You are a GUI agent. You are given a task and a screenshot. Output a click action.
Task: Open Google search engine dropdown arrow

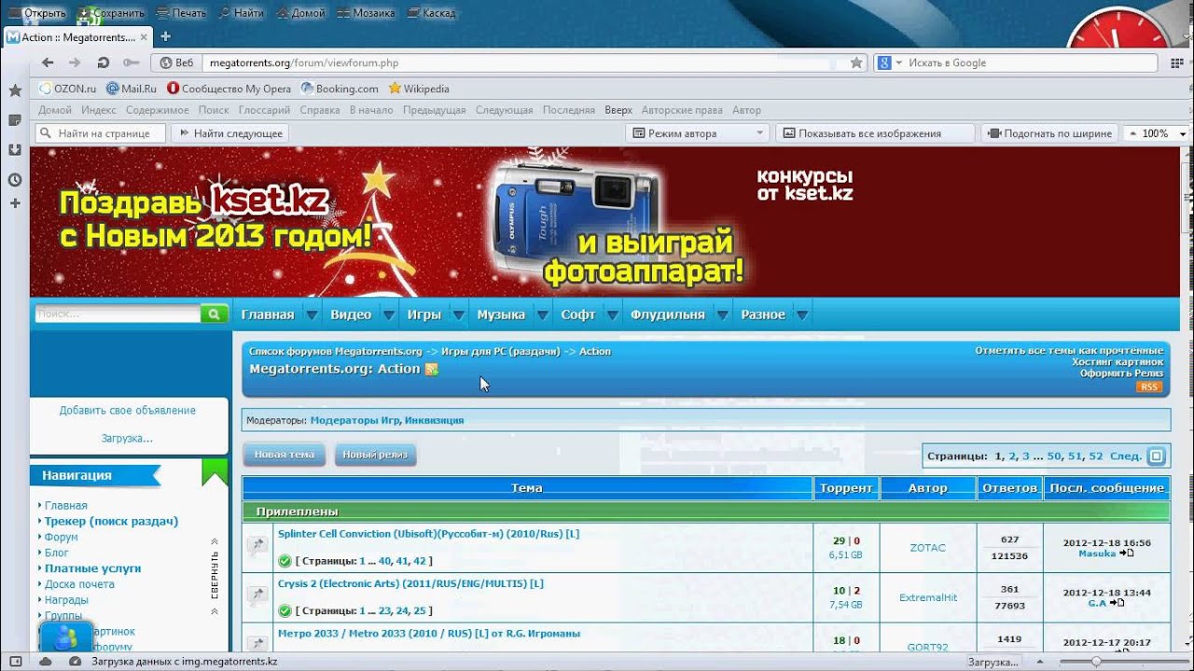[x=899, y=62]
